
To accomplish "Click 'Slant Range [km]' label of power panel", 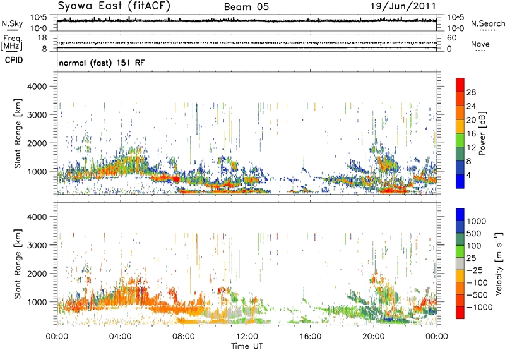I will pos(18,134).
